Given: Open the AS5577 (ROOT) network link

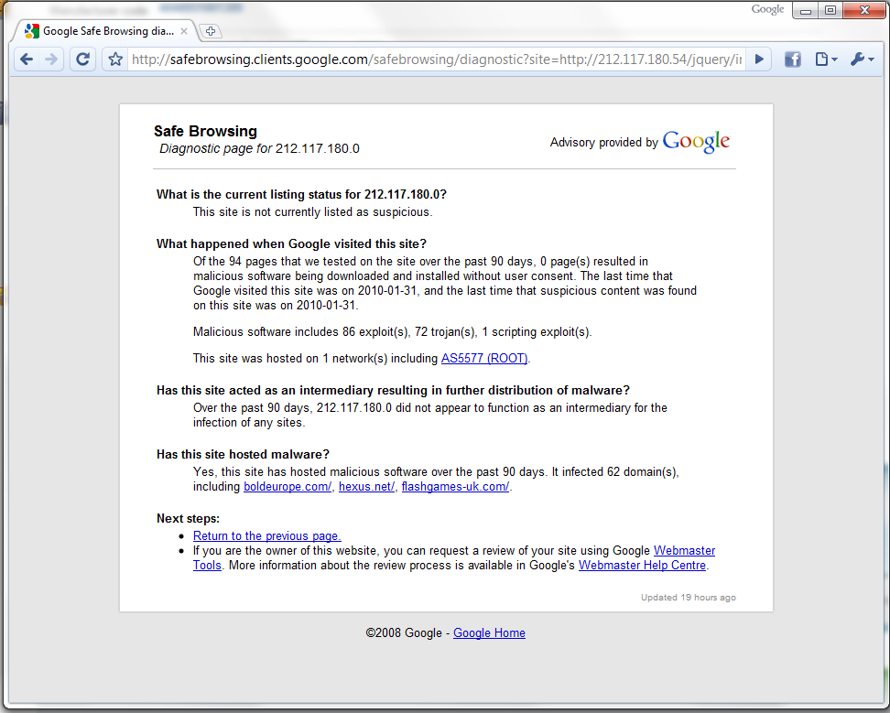Looking at the screenshot, I should [484, 358].
